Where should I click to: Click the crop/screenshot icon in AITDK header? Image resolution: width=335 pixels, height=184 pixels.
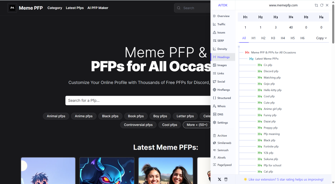[316, 5]
